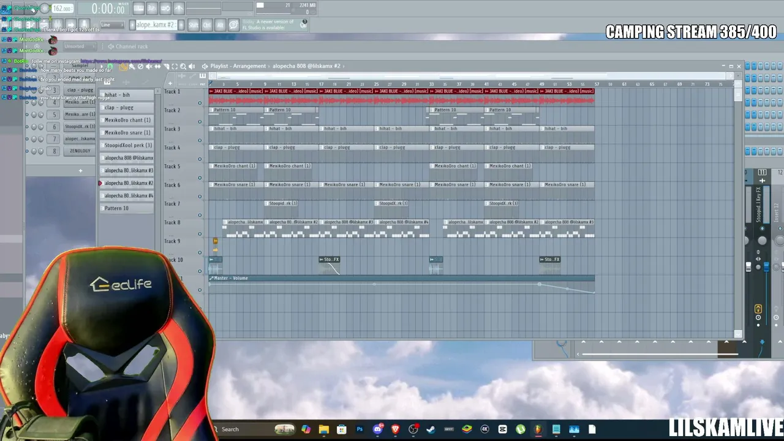The height and width of the screenshot is (441, 784).
Task: Toggle the Alt key button
Action: 220,24
